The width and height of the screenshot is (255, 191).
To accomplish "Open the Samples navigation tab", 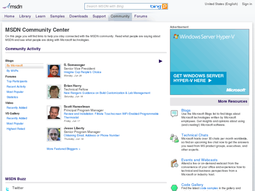I will coord(58,16).
